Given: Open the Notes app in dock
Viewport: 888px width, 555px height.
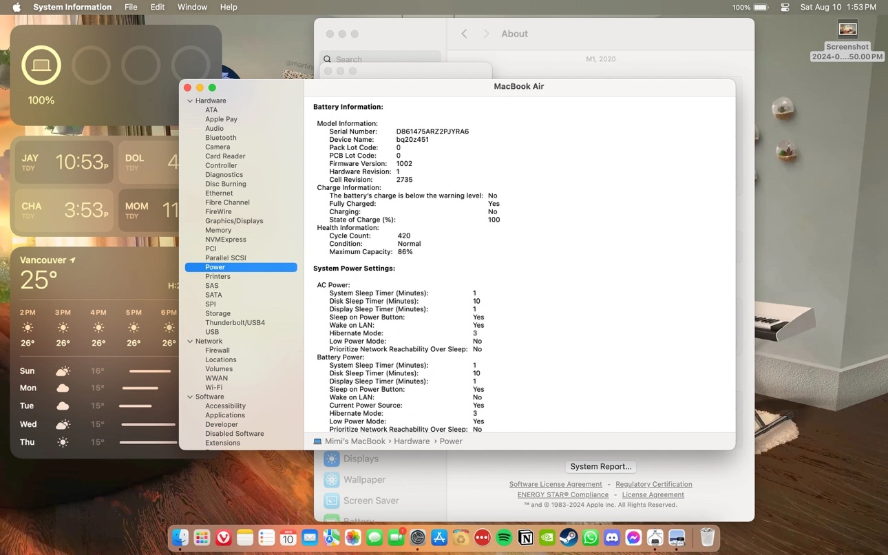Looking at the screenshot, I should (245, 537).
